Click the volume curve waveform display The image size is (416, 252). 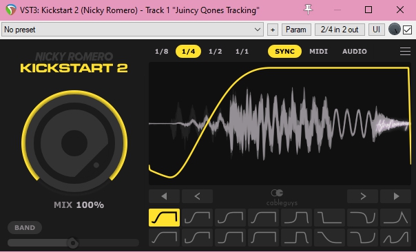click(x=280, y=124)
